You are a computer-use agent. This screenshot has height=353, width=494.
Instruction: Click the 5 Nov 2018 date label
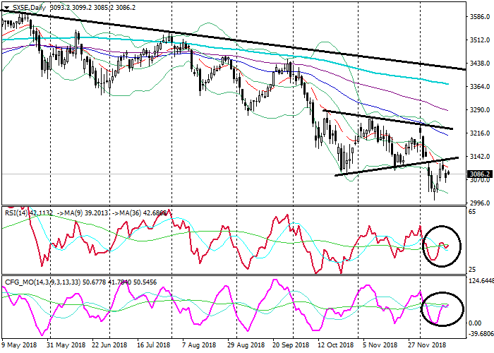380,345
